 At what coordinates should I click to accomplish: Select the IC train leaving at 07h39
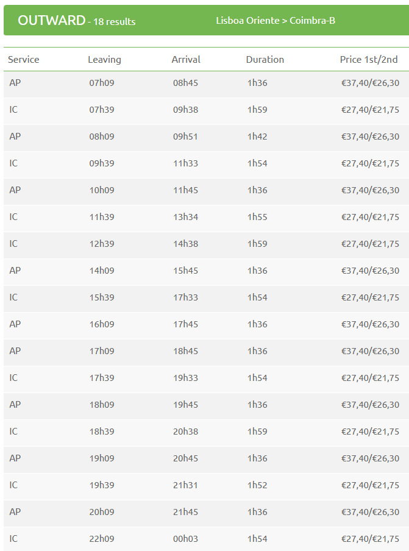(x=206, y=111)
